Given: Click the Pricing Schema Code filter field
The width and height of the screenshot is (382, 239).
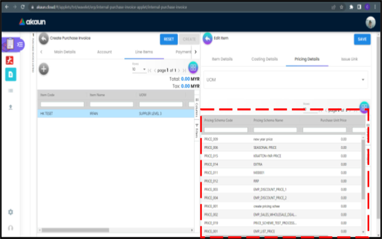Looking at the screenshot, I should coord(226,130).
